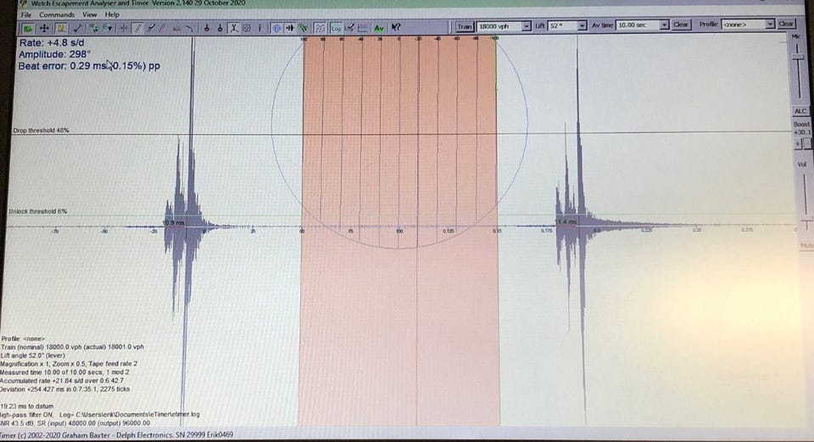Click the curve line toolbar icon
814x442 pixels.
[x=189, y=28]
